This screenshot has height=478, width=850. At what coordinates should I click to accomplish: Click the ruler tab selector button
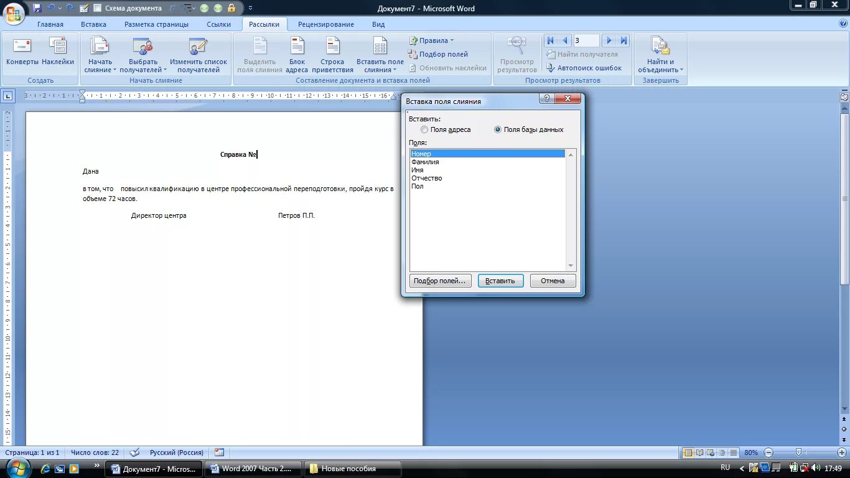(x=7, y=96)
